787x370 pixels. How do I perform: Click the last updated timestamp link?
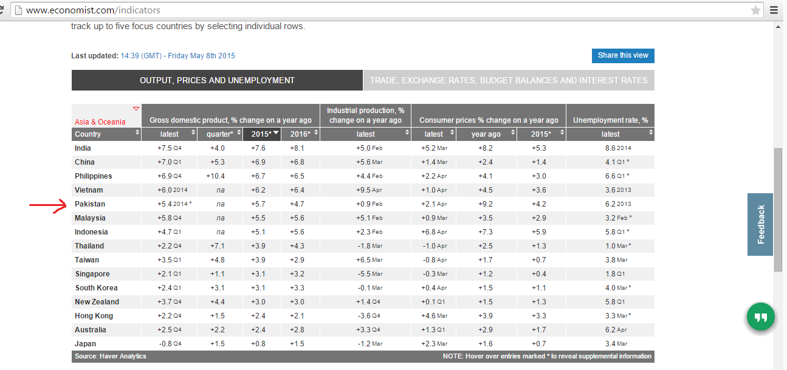(x=178, y=56)
